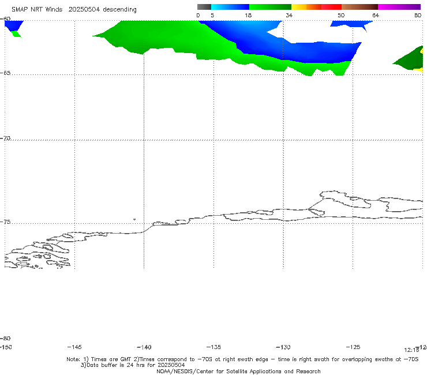Click the green segment of the colorbar
Image resolution: width=427 pixels, height=375 pixels.
tap(270, 7)
